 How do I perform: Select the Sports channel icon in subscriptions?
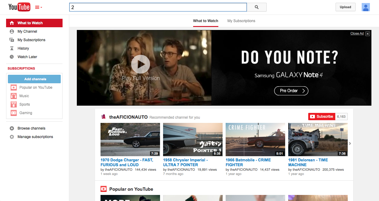coord(14,104)
